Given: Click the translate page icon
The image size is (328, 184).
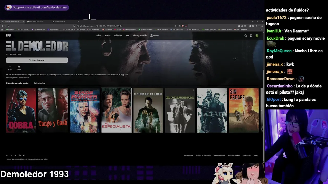Looking at the screenshot, I should [175, 26].
